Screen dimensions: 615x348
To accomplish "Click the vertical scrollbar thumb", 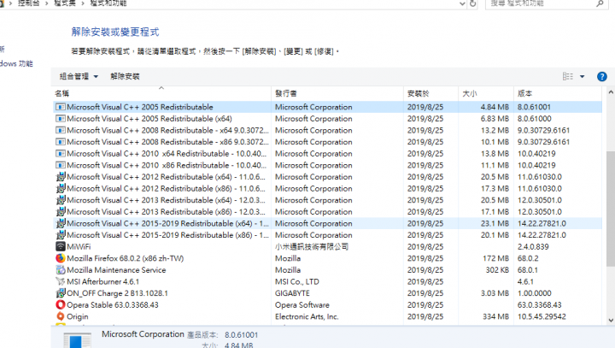I will (x=611, y=209).
